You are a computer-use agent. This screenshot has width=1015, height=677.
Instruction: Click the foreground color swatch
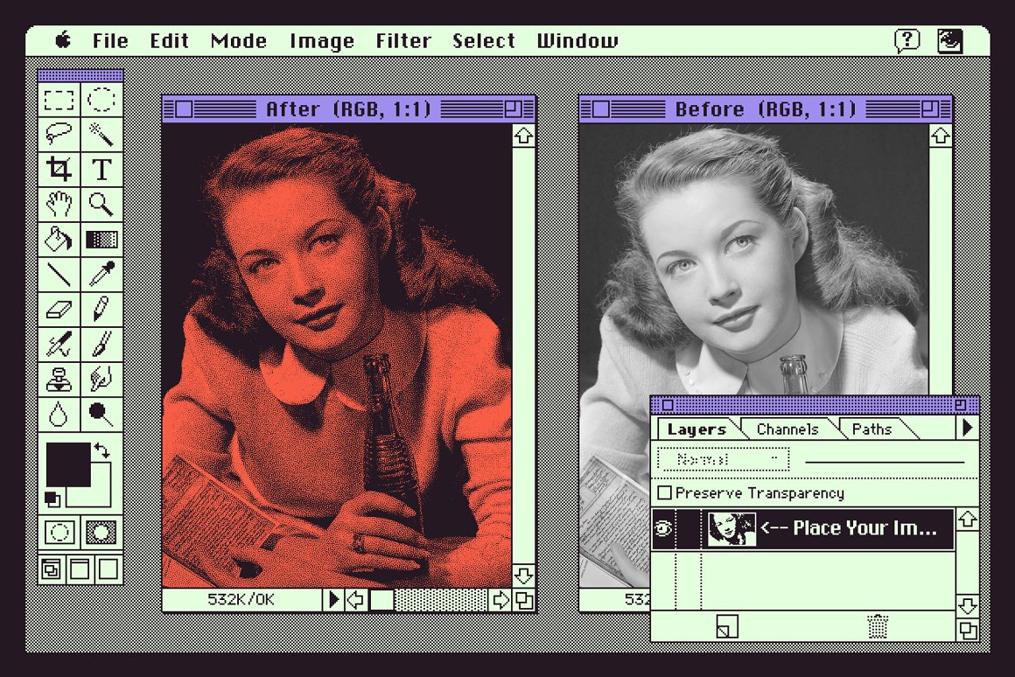(x=68, y=464)
